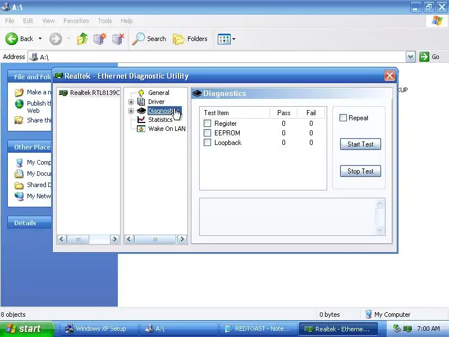Click the Test Item column header
449x337 pixels.
pos(235,113)
